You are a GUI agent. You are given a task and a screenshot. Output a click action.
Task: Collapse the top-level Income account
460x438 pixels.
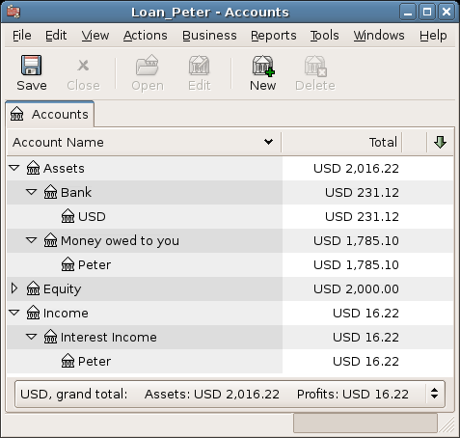(x=14, y=313)
